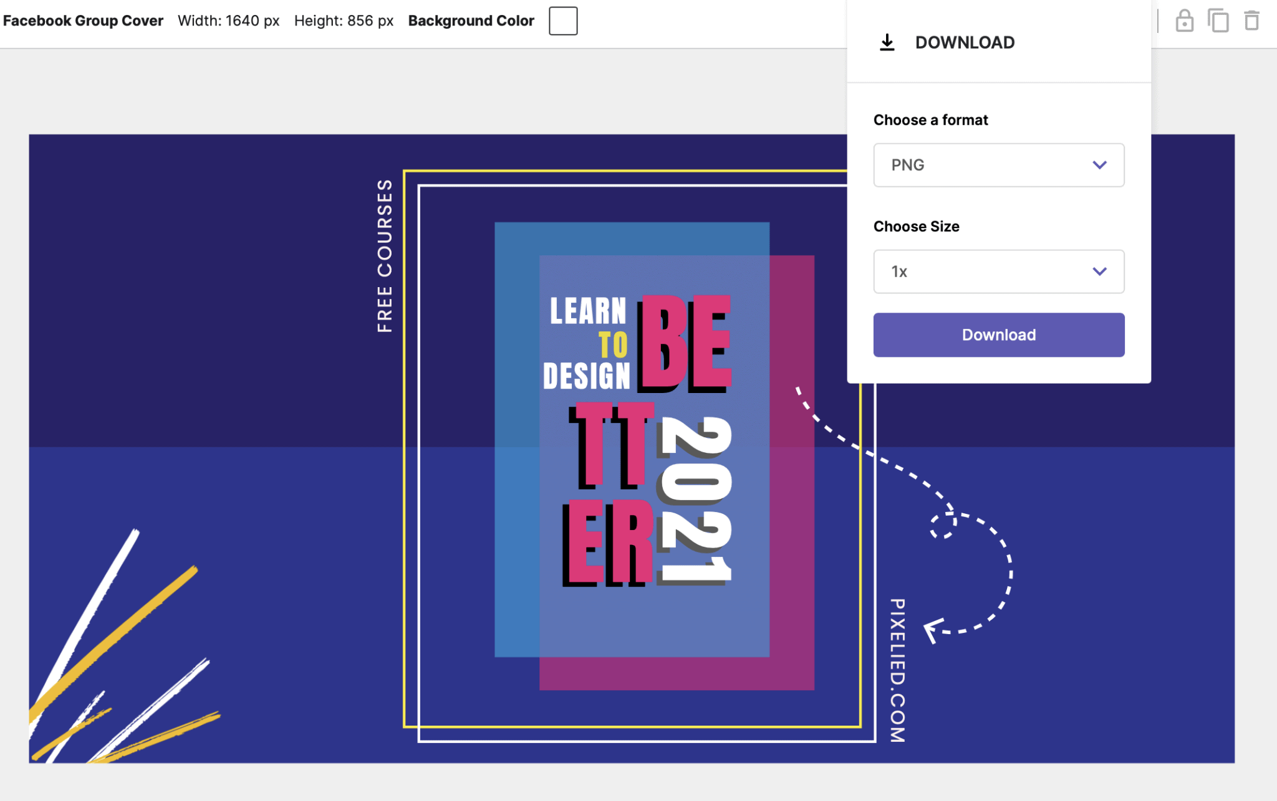1277x801 pixels.
Task: Lock the selected canvas element
Action: click(1184, 21)
